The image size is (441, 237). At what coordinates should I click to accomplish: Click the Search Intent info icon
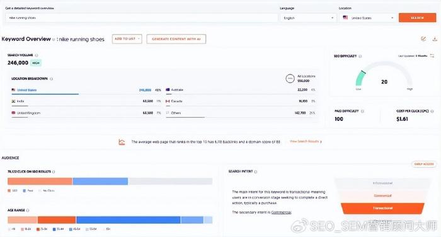pyautogui.click(x=255, y=171)
